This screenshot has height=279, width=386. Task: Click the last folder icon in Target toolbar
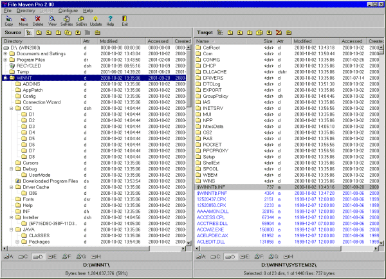point(289,33)
